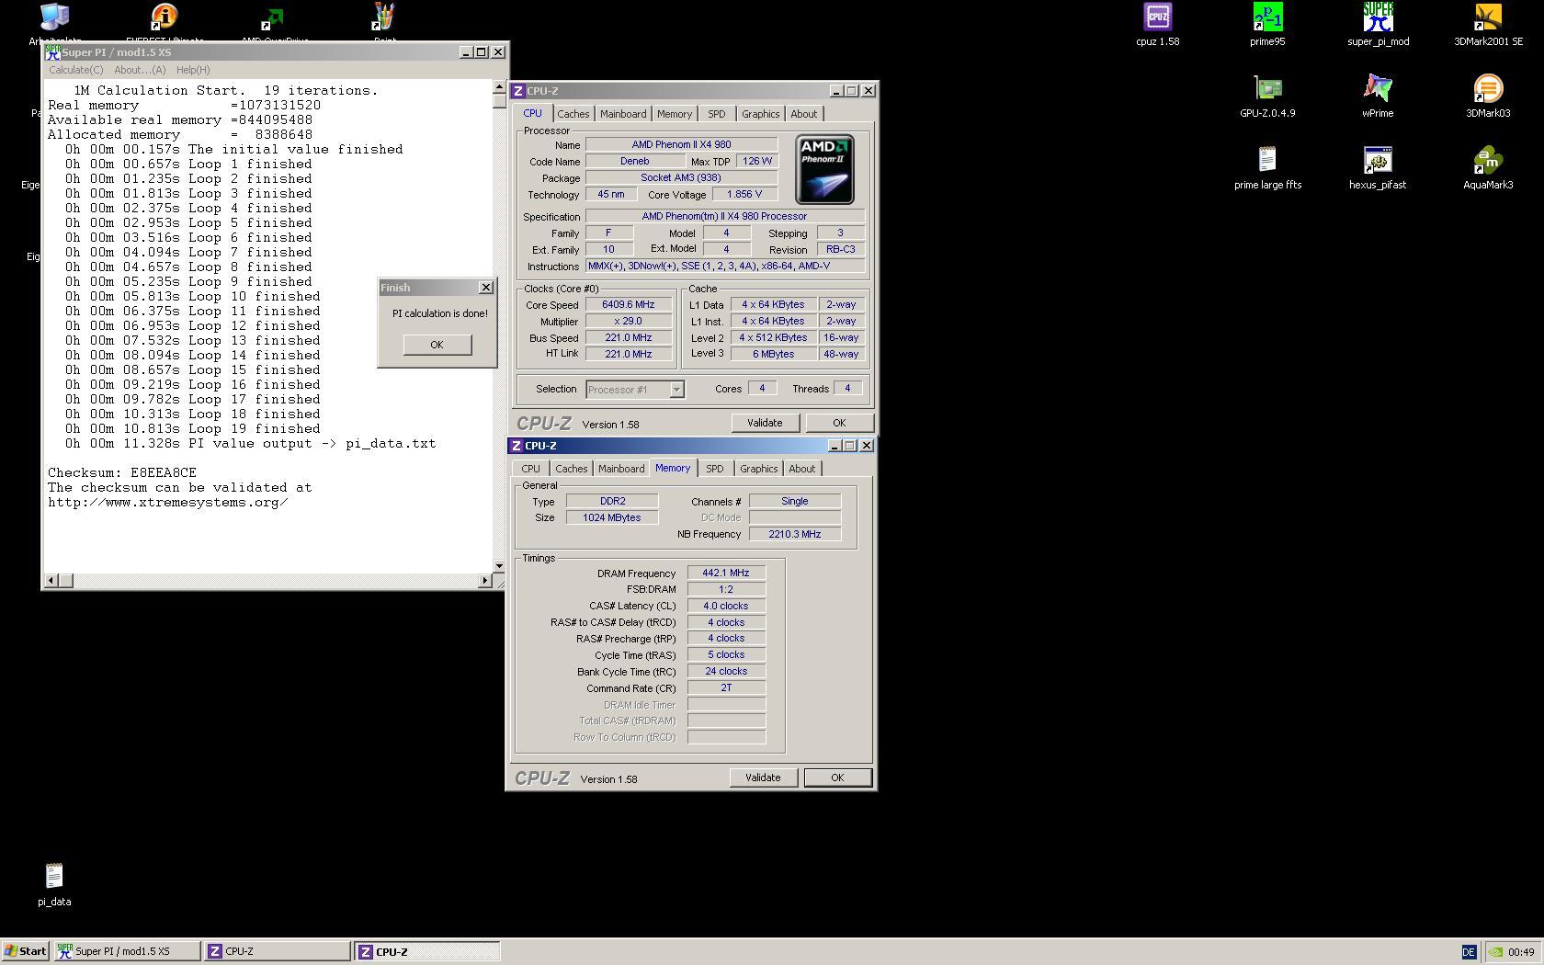Switch to Caches tab in top CPU-Z

coord(573,114)
